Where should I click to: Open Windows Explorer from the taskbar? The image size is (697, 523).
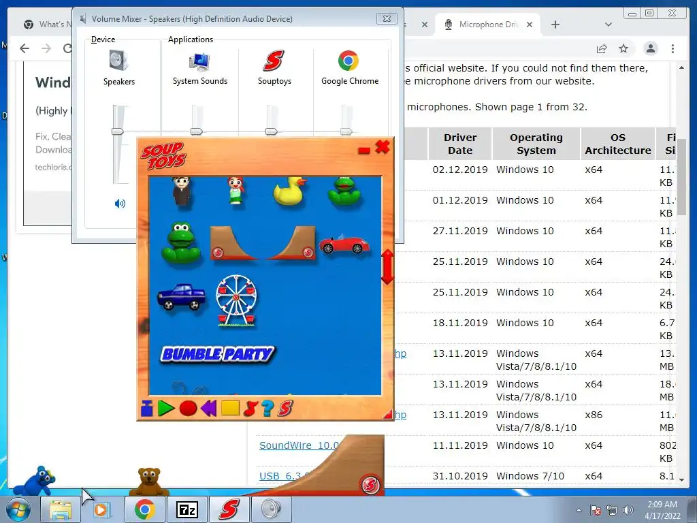click(x=61, y=509)
